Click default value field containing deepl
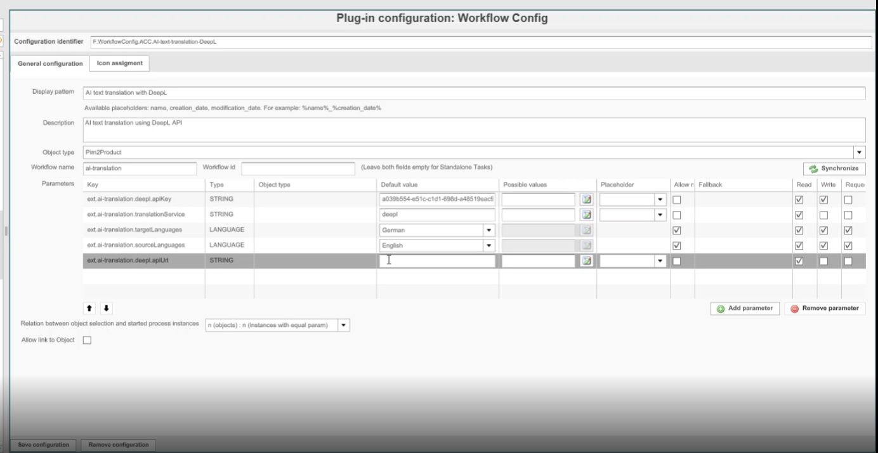 click(x=437, y=215)
